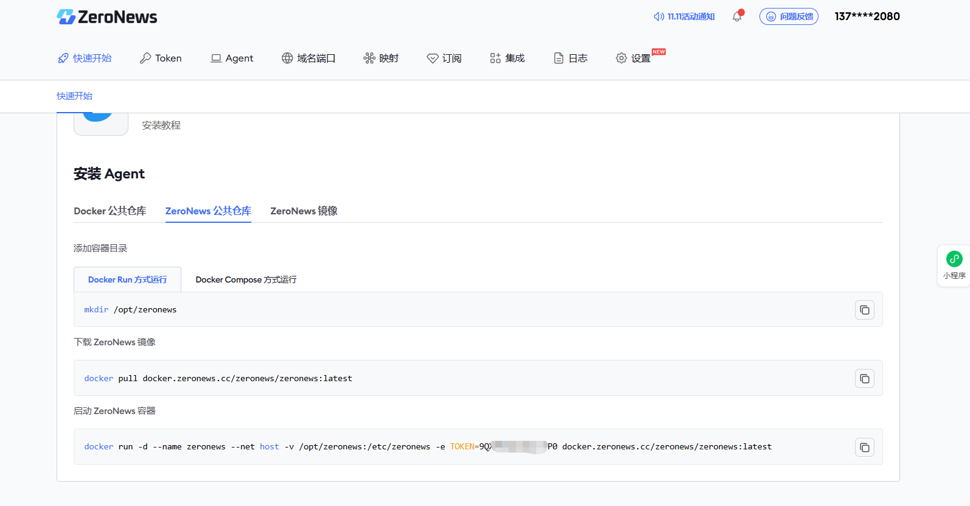Select the ZeroNews 公共仓库 tab
Screen dimensions: 970x506
pos(208,211)
